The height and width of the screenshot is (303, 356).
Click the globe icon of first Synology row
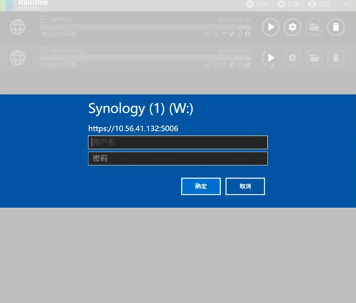click(x=17, y=27)
